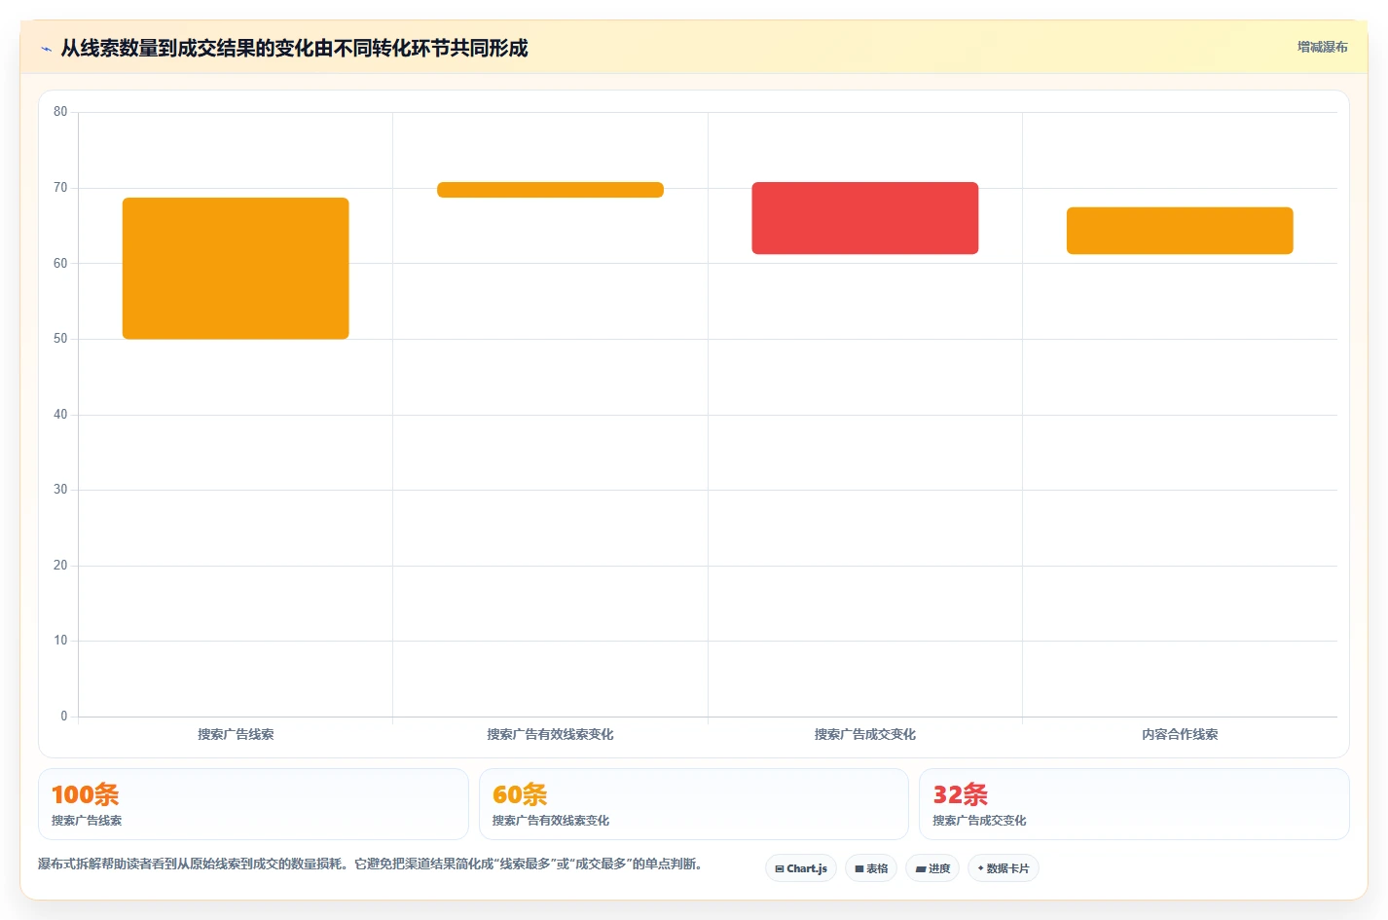Image resolution: width=1388 pixels, height=920 pixels.
Task: Click the y-axis value 0
Action: tap(64, 717)
